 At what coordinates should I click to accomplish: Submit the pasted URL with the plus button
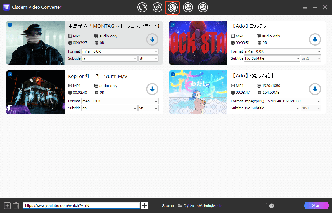point(145,205)
